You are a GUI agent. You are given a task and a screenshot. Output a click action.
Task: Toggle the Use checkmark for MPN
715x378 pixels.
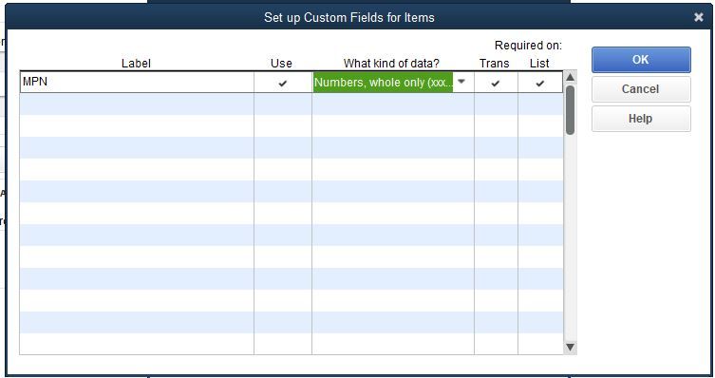click(283, 83)
